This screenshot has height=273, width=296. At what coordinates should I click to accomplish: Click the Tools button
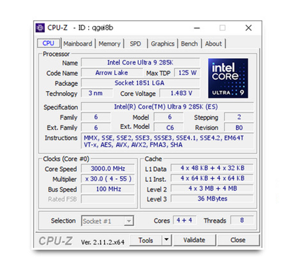point(146,240)
